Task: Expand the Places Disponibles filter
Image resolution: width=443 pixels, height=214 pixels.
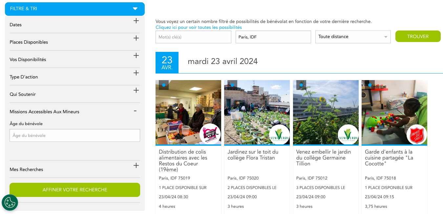Action: pos(136,38)
